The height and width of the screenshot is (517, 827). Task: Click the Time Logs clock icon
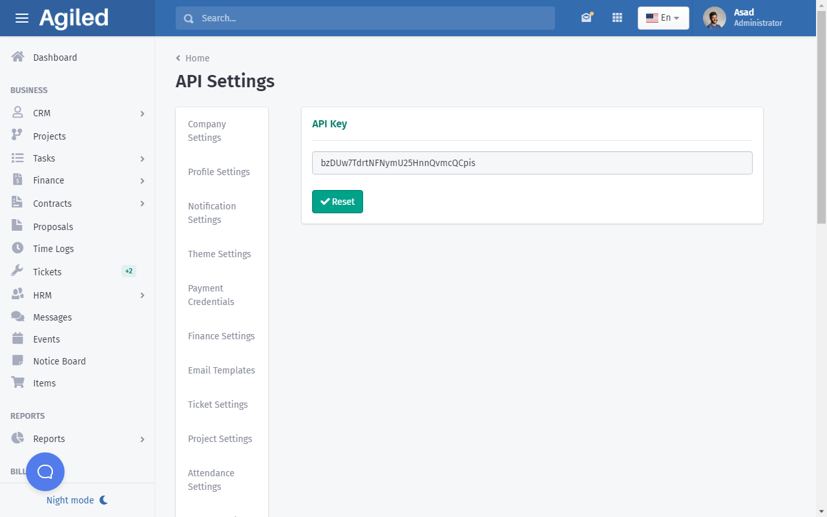click(x=18, y=248)
